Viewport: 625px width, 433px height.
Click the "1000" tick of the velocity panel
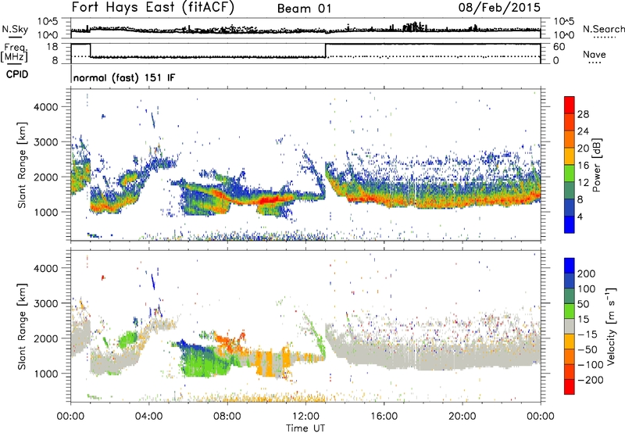coord(45,374)
